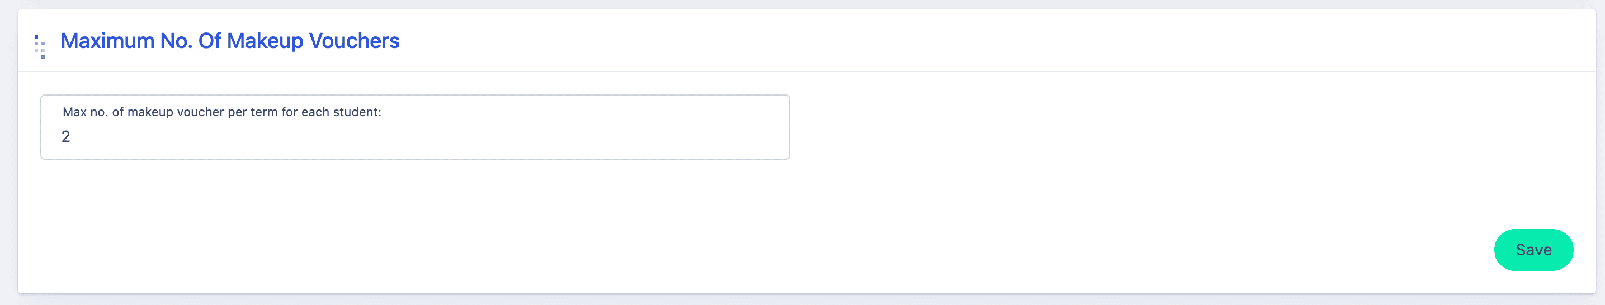Click the empty right side of the voucher input

coord(623,136)
